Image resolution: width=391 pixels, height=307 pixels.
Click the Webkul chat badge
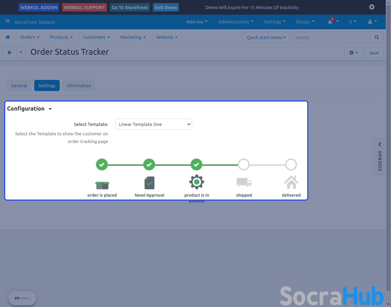pyautogui.click(x=22, y=298)
